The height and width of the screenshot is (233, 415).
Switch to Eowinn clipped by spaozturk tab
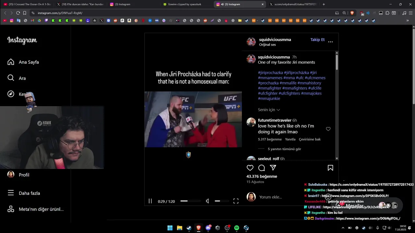point(187,4)
